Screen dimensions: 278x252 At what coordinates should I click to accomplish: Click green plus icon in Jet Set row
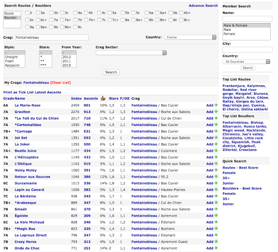216,137
